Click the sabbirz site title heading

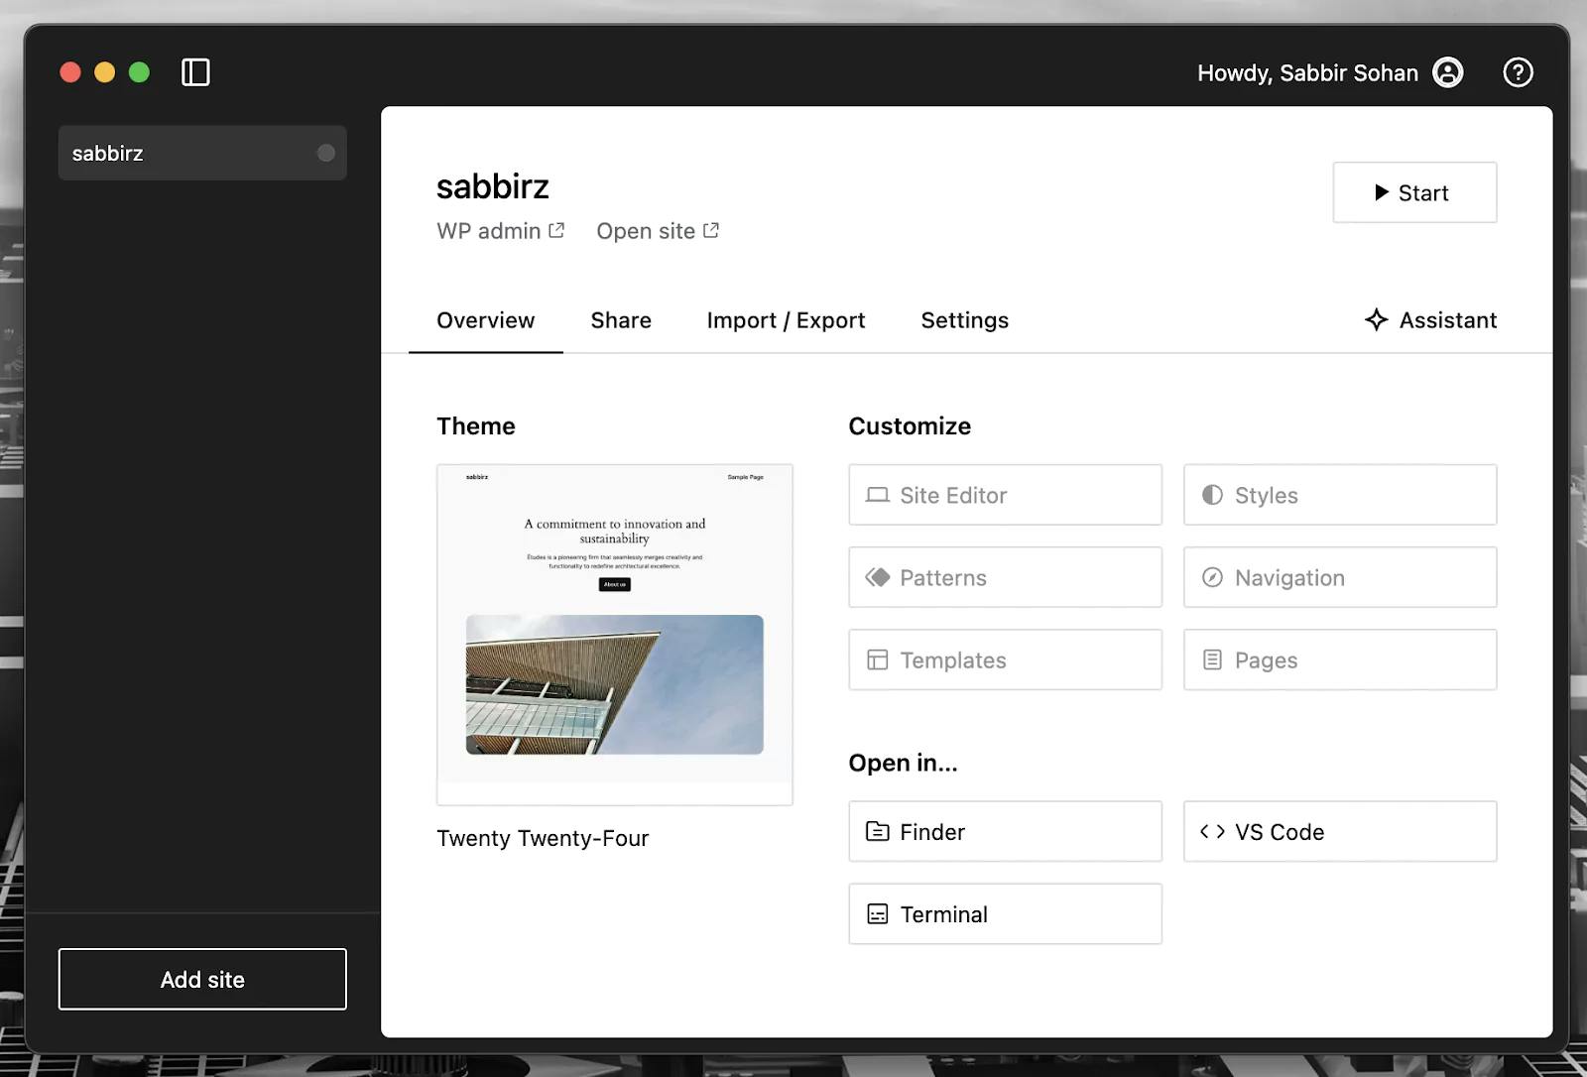click(x=492, y=186)
